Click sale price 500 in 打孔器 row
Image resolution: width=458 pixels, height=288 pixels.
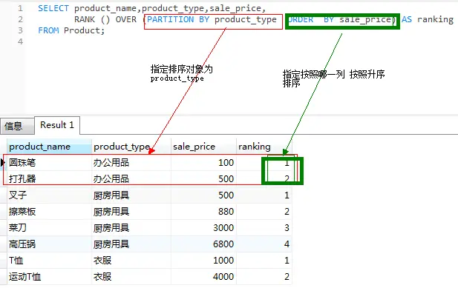[203, 179]
